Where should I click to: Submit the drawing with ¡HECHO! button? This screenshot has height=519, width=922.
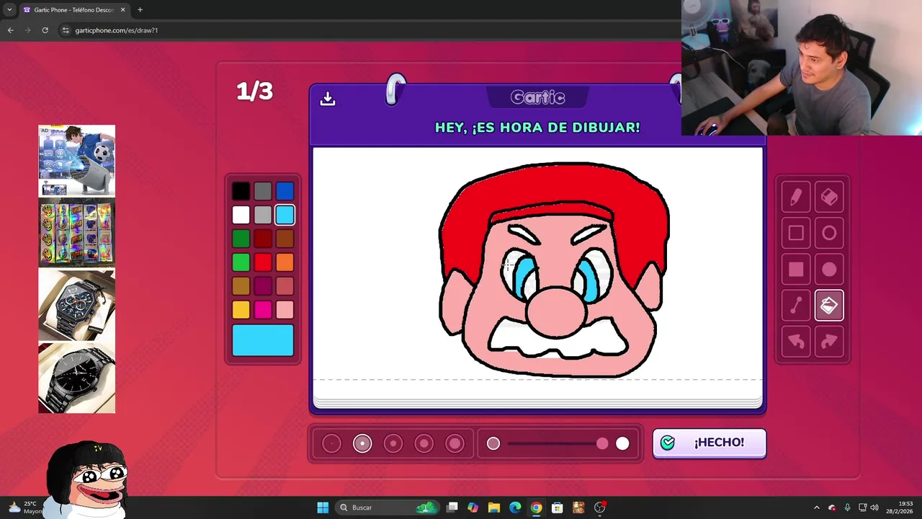[x=710, y=443]
